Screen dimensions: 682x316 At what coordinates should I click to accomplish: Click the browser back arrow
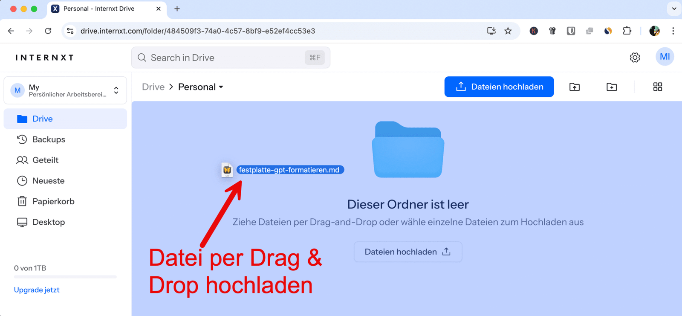click(11, 31)
